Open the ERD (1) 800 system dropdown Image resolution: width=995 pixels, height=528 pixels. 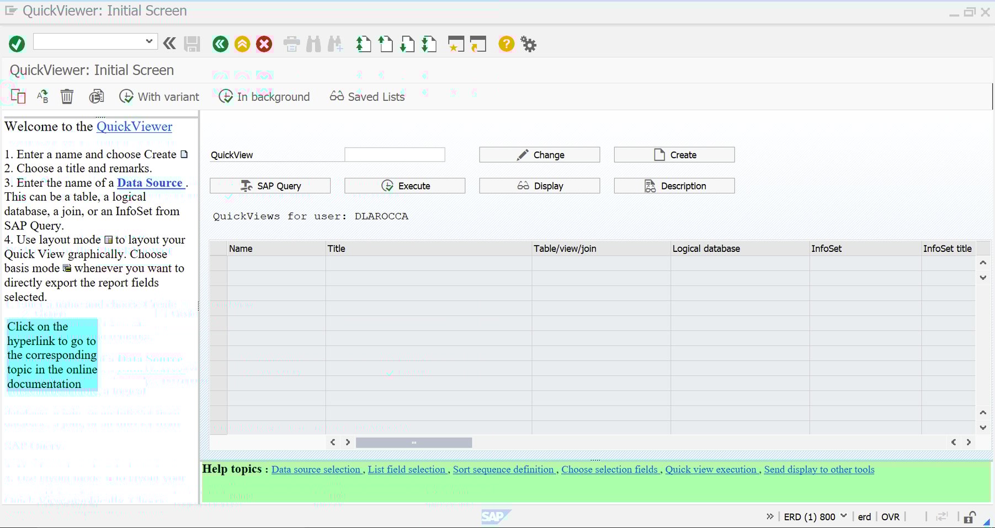pos(843,516)
